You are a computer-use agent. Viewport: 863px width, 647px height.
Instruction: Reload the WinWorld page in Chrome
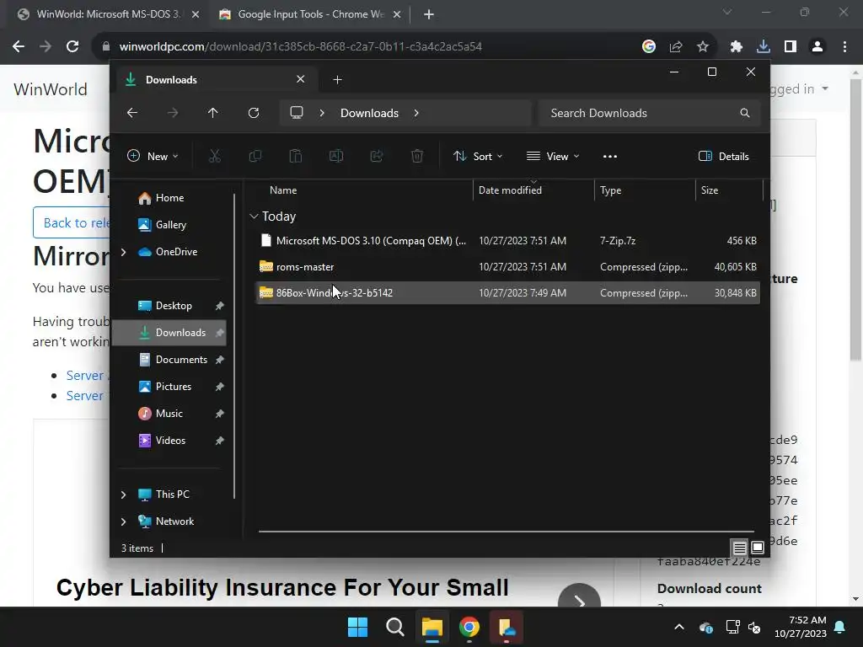pos(72,46)
